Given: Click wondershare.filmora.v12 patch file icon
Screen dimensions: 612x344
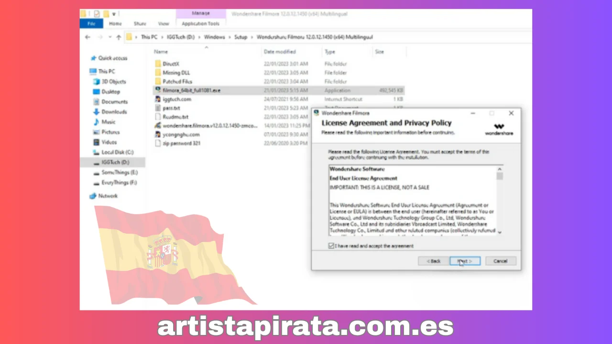Looking at the screenshot, I should coord(158,126).
